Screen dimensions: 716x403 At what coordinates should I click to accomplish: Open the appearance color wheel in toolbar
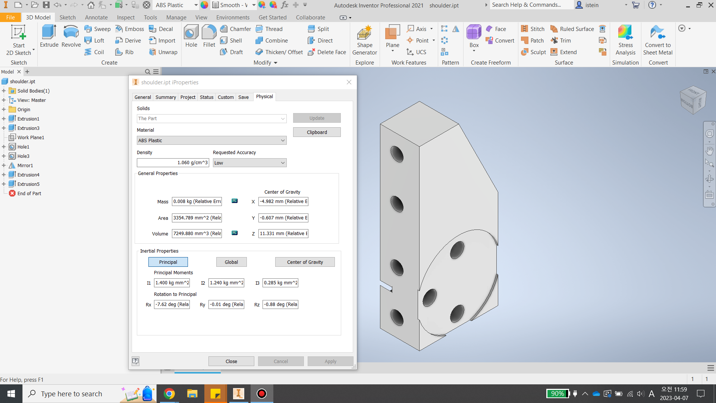tap(204, 5)
